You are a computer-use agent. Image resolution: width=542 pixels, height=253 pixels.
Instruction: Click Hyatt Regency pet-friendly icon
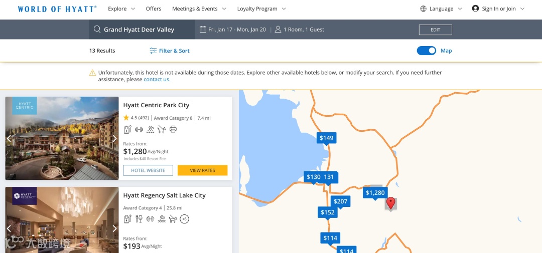pos(173,219)
